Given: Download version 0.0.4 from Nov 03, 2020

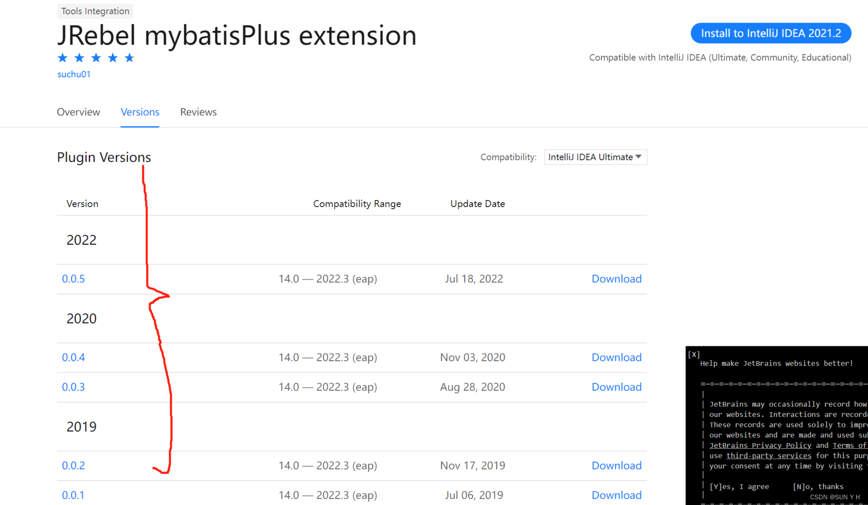Looking at the screenshot, I should [x=616, y=358].
